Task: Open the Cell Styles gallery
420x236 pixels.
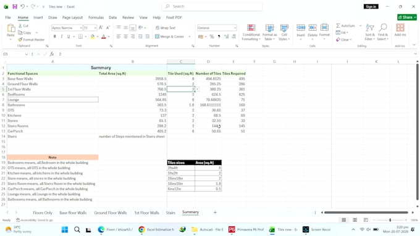Action: pyautogui.click(x=284, y=32)
